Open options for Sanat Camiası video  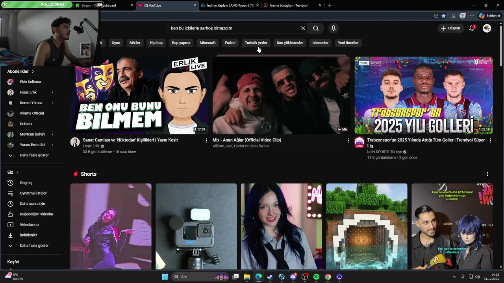(x=206, y=140)
